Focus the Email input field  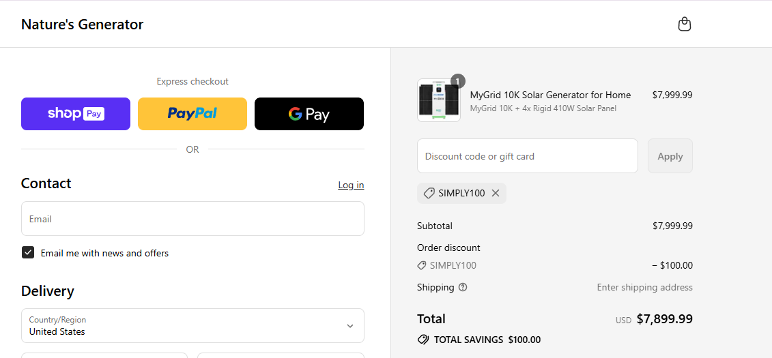click(192, 218)
